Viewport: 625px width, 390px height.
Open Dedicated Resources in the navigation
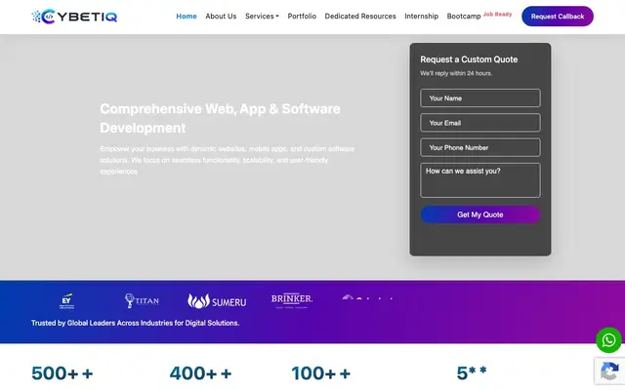[x=360, y=17]
